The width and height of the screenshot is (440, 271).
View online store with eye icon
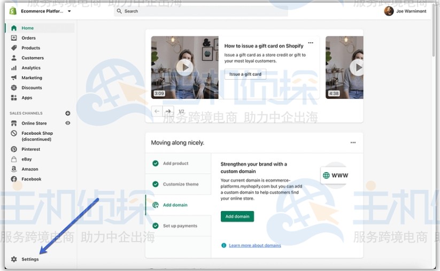[x=67, y=123]
